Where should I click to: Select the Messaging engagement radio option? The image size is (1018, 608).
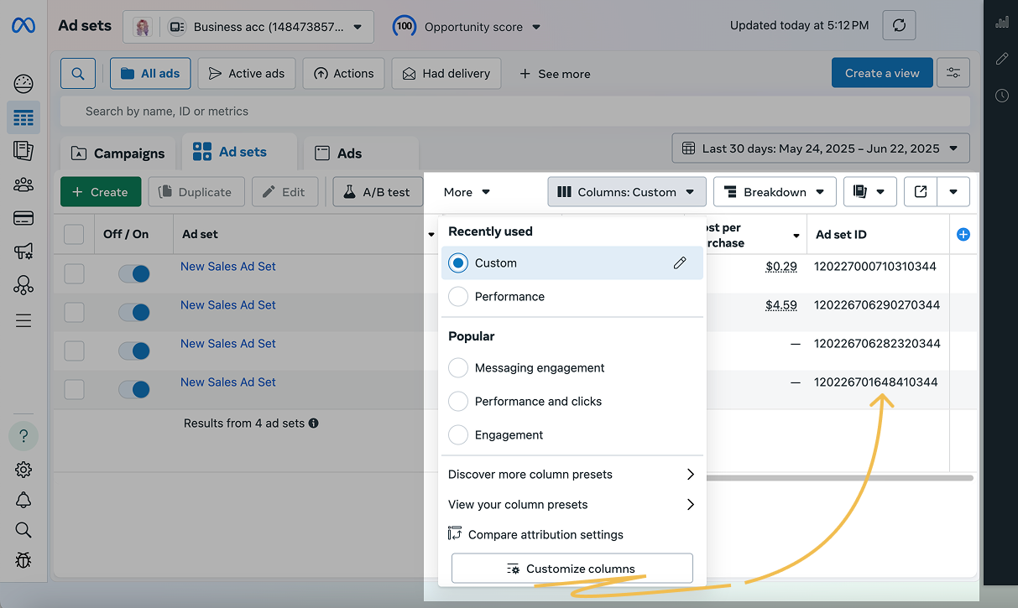(x=458, y=368)
